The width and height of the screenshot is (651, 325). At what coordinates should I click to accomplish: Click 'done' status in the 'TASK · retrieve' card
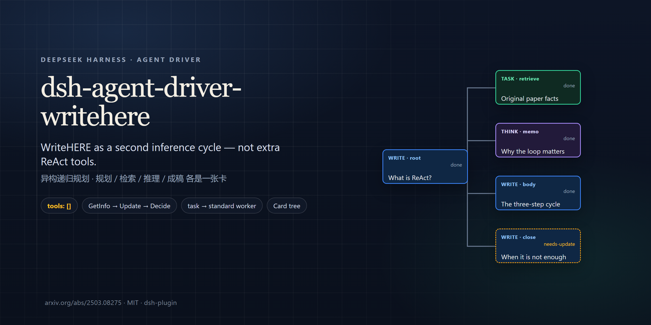(x=569, y=86)
